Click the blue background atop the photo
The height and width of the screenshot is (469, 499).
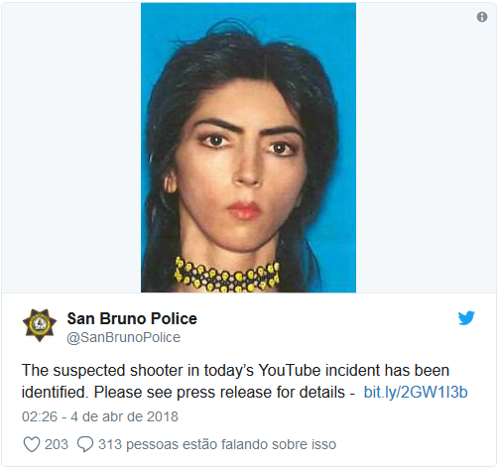coord(248,13)
